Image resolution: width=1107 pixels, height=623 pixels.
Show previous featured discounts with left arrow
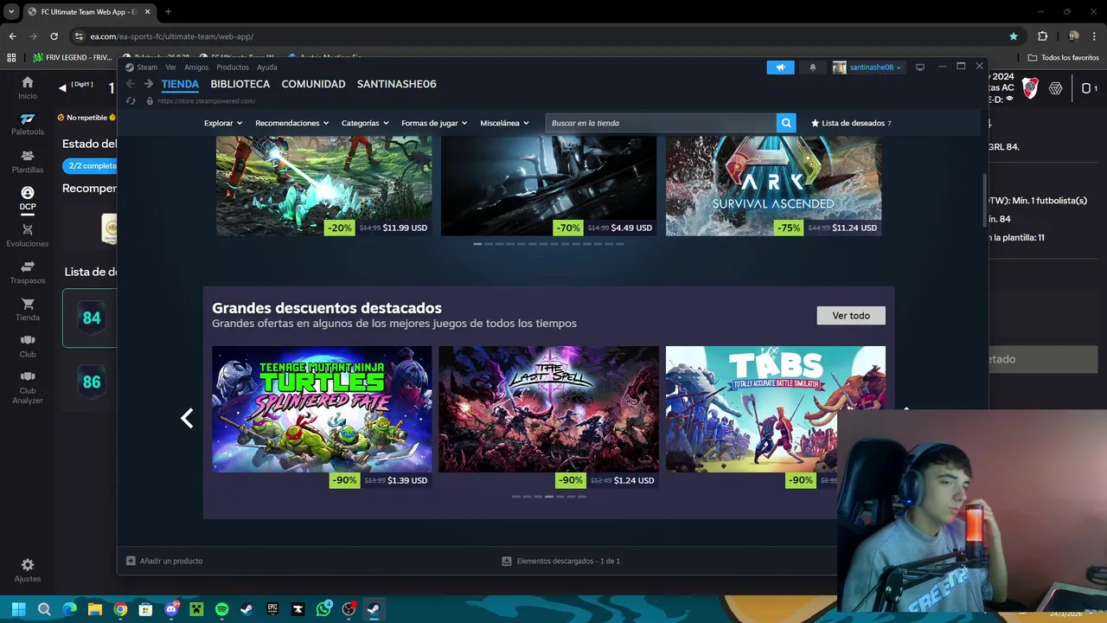click(x=187, y=419)
